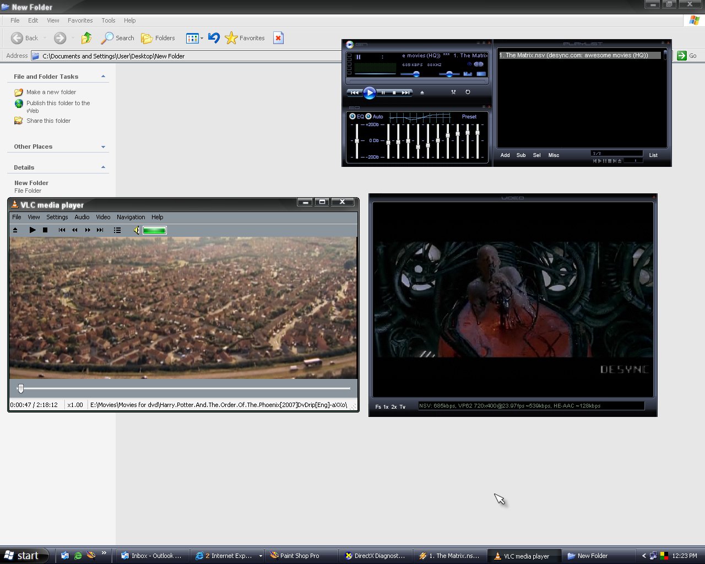Open the playlist view icon in VLC's toolbar
This screenshot has width=705, height=564.
coord(117,230)
